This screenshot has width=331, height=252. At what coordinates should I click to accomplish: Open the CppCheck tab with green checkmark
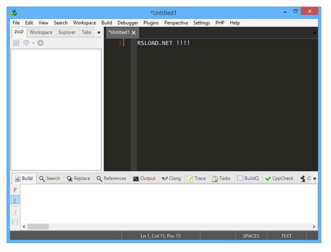tap(279, 178)
